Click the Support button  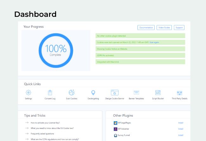[x=179, y=28]
